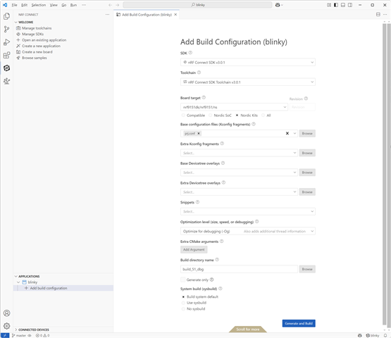Open the File menu

15,5
